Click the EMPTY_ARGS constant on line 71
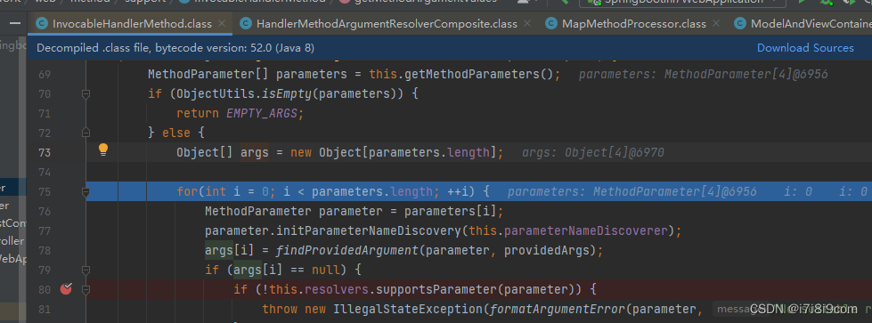 tap(262, 113)
